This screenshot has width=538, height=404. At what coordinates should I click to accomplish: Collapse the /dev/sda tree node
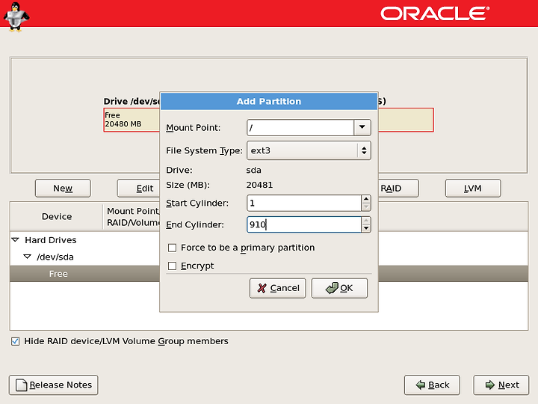click(x=28, y=257)
